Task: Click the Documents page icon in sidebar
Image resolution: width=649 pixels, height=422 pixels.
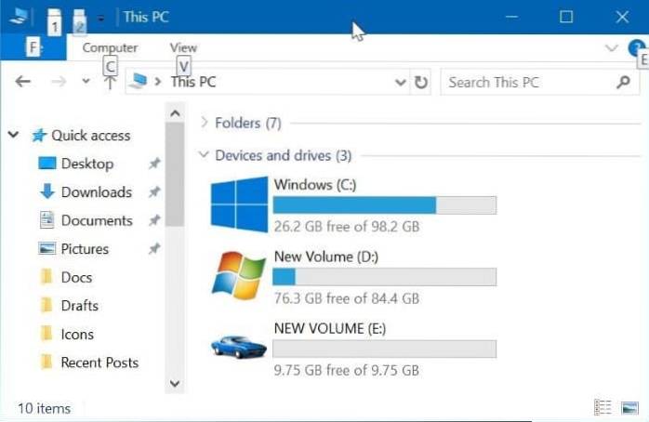Action: [46, 220]
